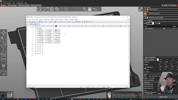
Task: Select Advanced mode
Action: click(172, 5)
